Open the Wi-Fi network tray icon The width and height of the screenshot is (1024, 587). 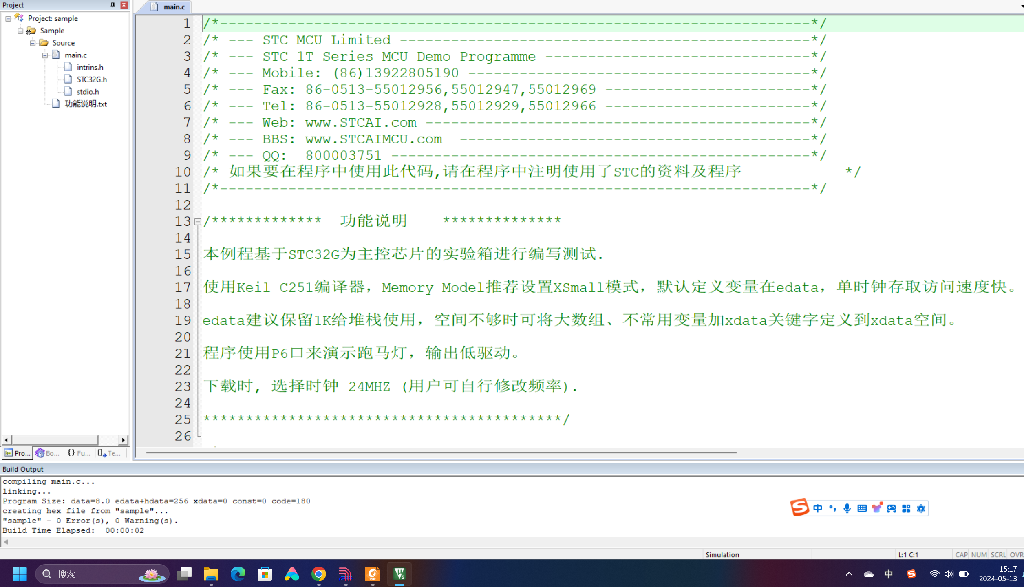coord(934,574)
